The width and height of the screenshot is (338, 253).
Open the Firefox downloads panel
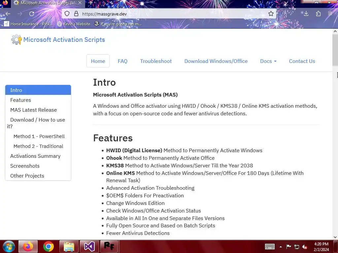click(306, 14)
